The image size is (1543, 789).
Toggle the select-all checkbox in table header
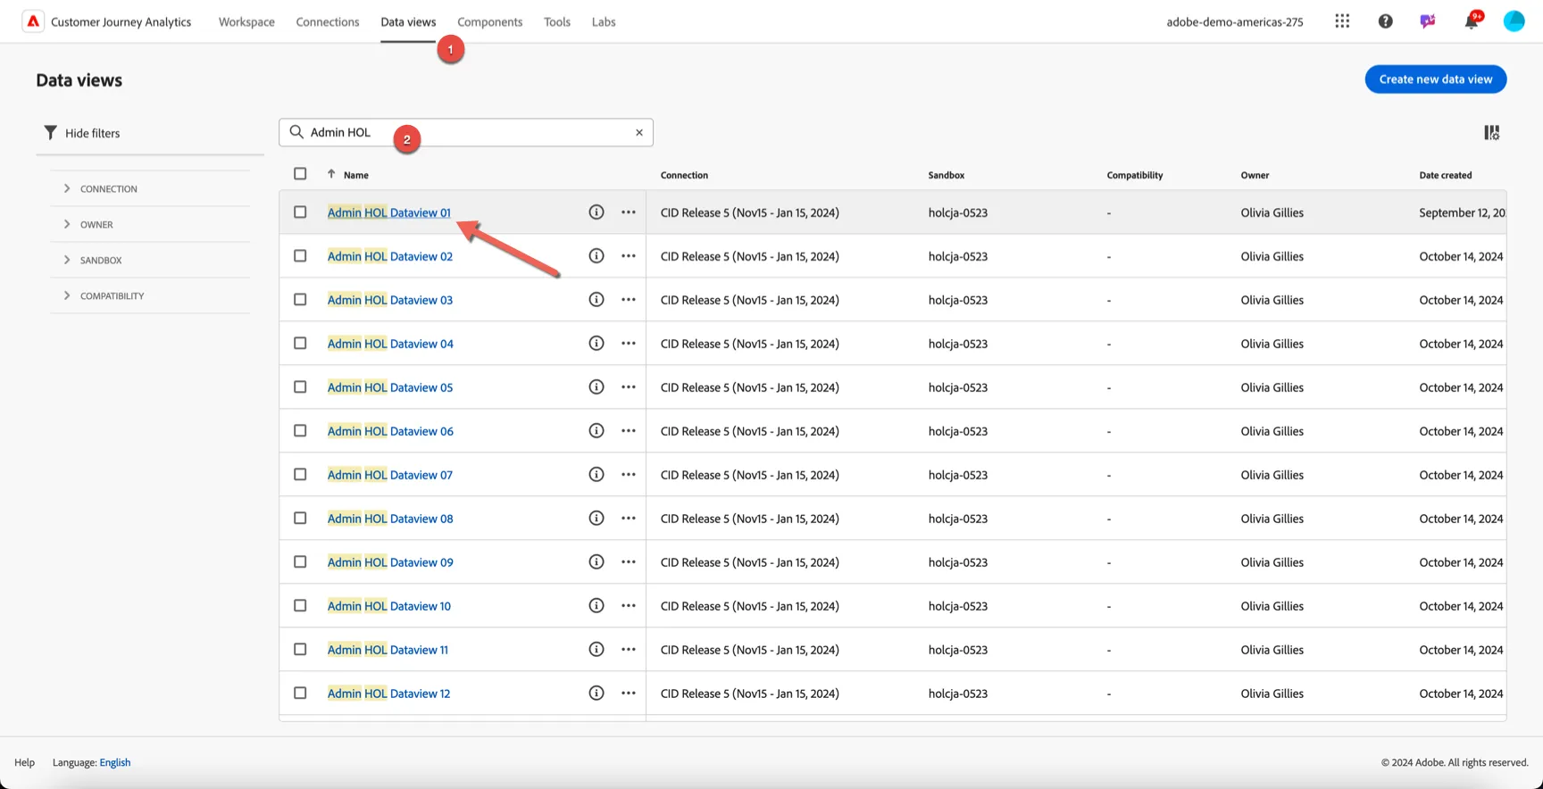pos(300,174)
